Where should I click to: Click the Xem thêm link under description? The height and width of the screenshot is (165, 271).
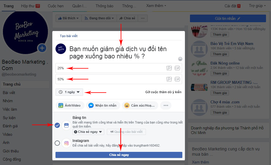pyautogui.click(x=200, y=162)
